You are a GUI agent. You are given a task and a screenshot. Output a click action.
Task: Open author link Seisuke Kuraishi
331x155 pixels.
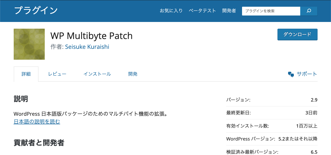[87, 47]
